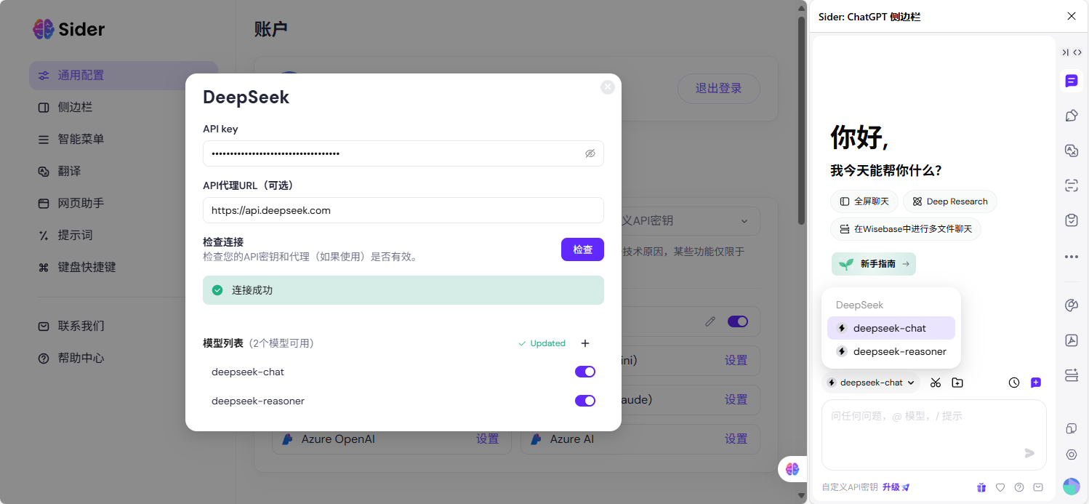Open the PDF chat icon in right rail
Image resolution: width=1089 pixels, height=504 pixels.
point(1071,340)
